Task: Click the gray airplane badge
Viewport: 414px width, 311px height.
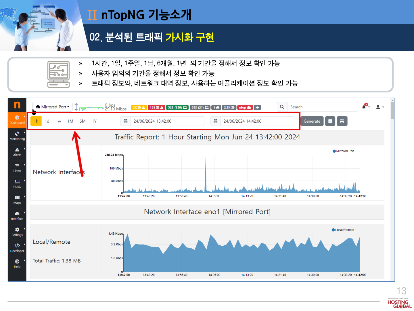Action: [x=257, y=107]
